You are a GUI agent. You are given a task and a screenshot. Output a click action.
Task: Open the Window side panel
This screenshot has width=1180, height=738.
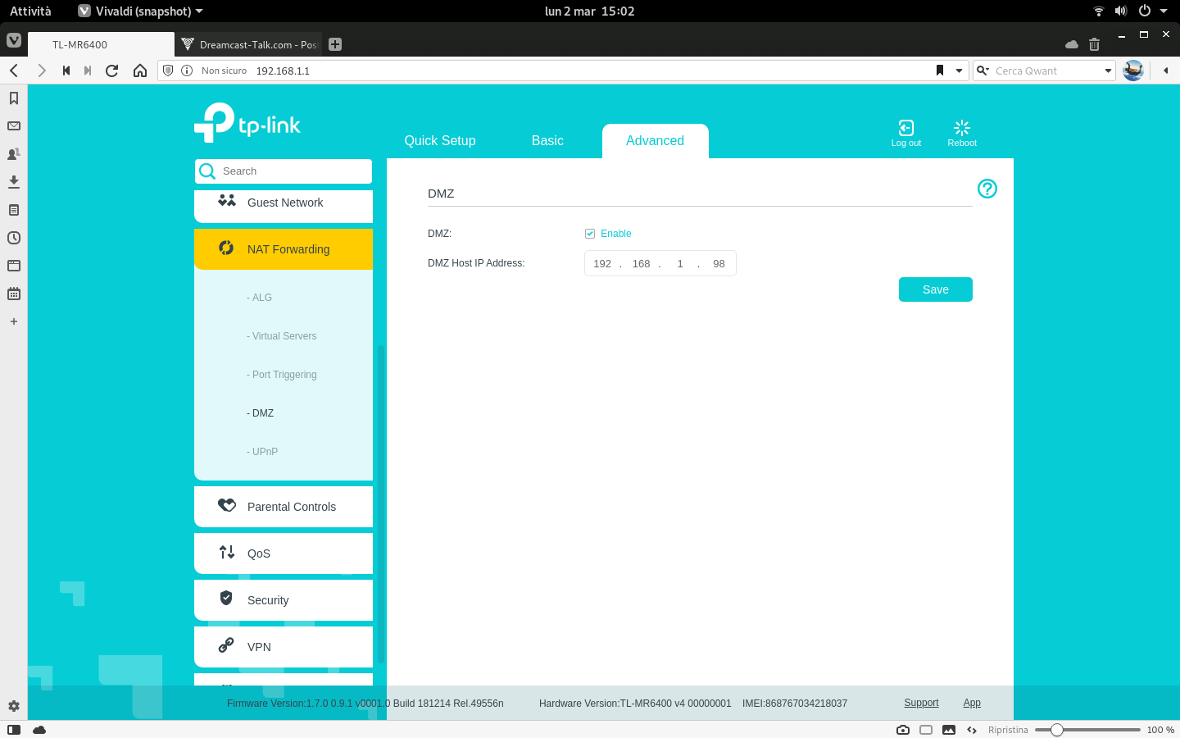coord(14,266)
